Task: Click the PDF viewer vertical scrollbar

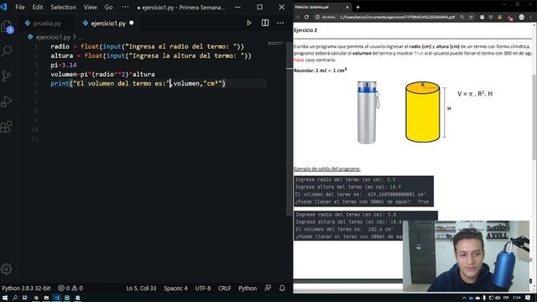Action: click(534, 117)
